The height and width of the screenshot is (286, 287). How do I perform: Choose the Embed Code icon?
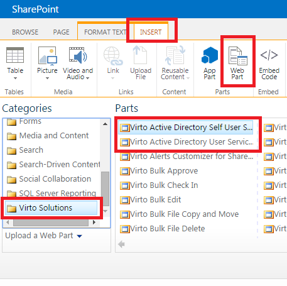269,55
